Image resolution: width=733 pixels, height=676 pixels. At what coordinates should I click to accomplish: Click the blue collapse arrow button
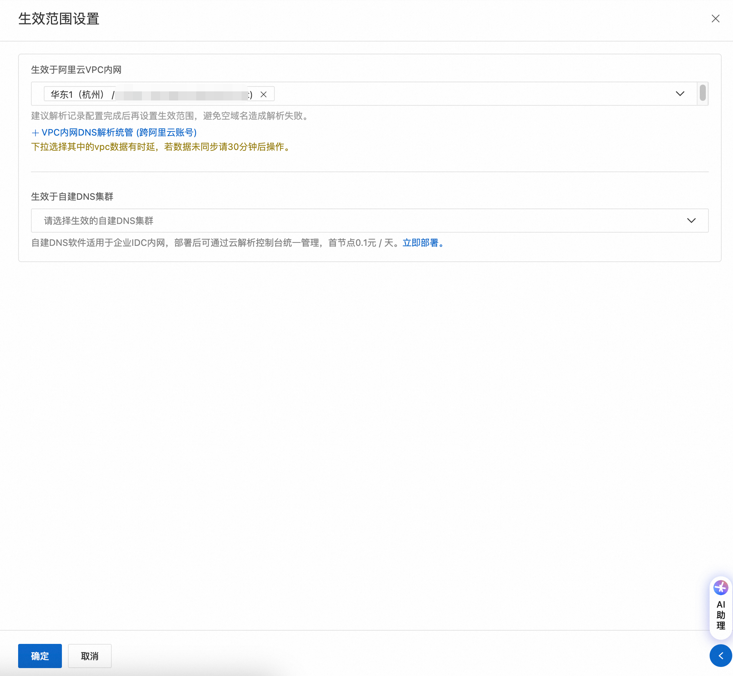[x=721, y=656]
